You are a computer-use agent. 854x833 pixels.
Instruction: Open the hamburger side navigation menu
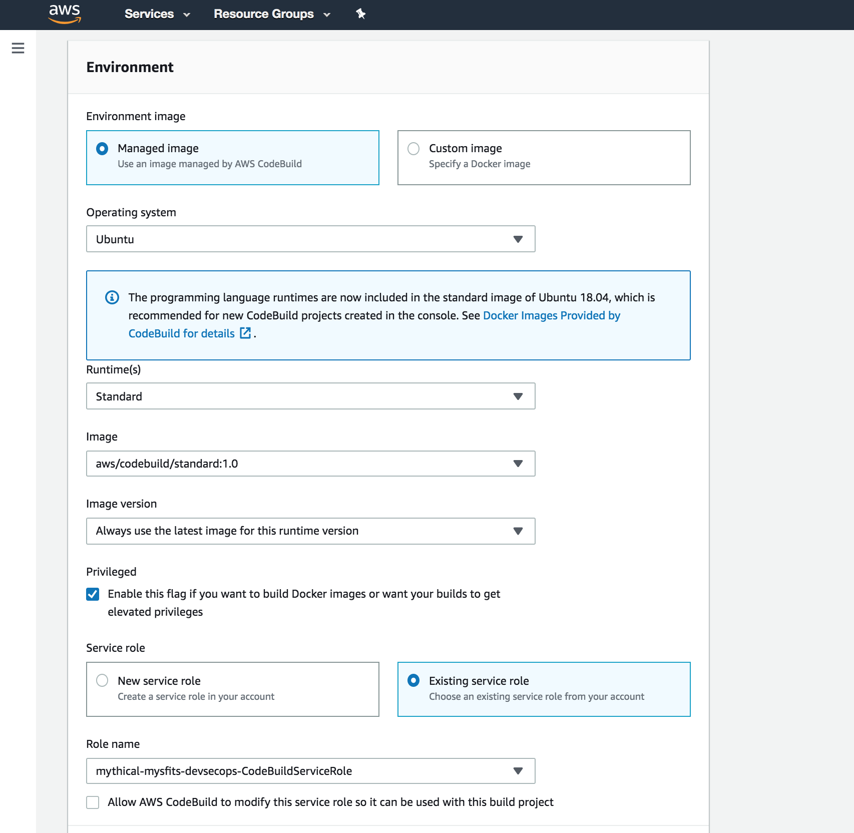18,48
